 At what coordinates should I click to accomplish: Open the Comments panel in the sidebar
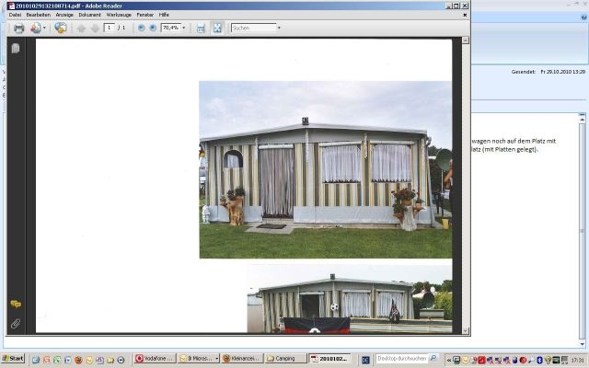pos(16,304)
